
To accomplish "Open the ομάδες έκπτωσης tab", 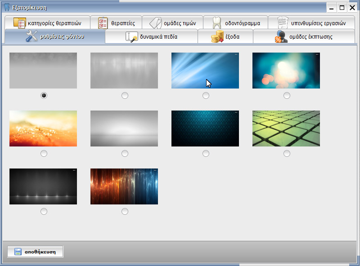I will pyautogui.click(x=304, y=36).
